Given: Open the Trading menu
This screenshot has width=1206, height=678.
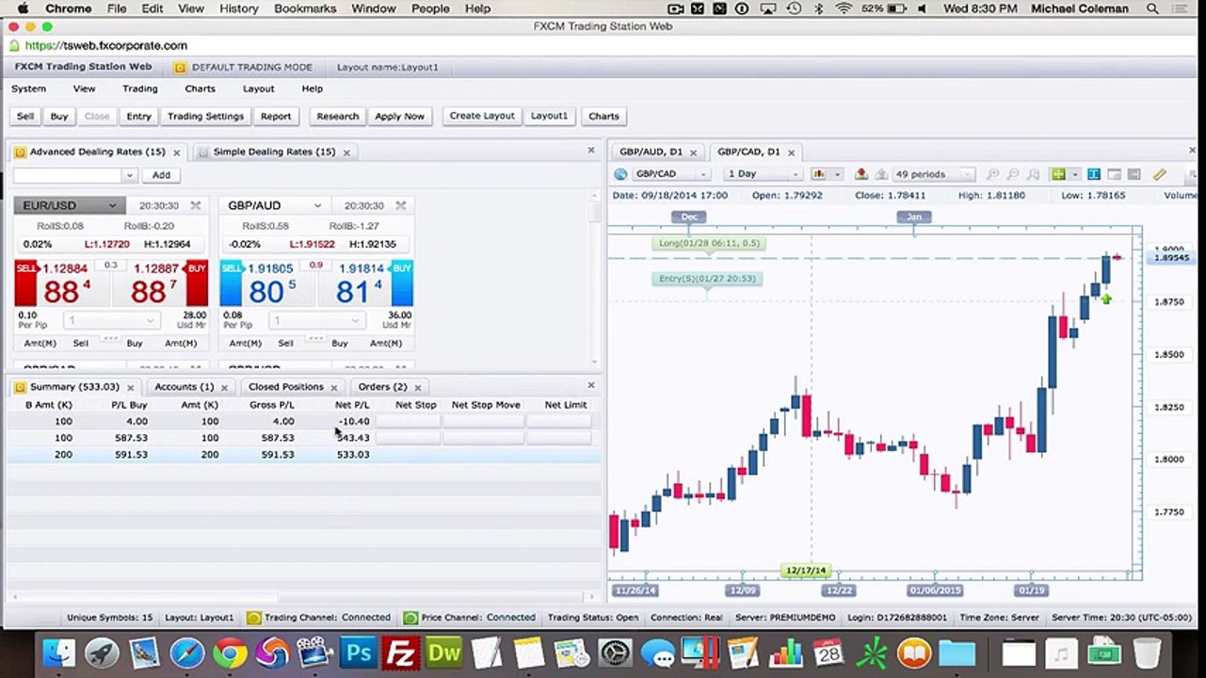Looking at the screenshot, I should [x=140, y=89].
